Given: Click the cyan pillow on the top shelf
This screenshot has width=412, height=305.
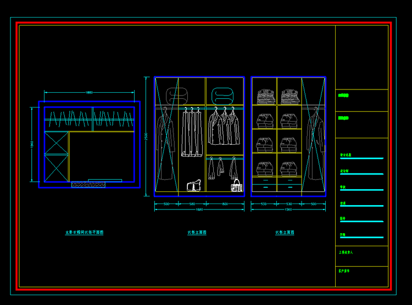Looking at the screenshot, I should (x=222, y=96).
